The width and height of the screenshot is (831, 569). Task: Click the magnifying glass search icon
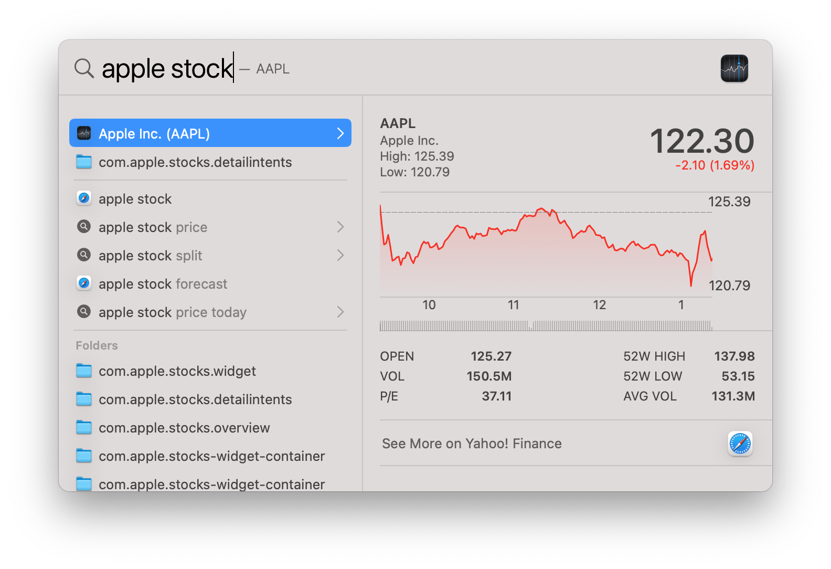[x=84, y=68]
